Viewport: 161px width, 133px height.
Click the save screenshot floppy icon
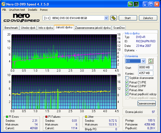click(136, 4)
